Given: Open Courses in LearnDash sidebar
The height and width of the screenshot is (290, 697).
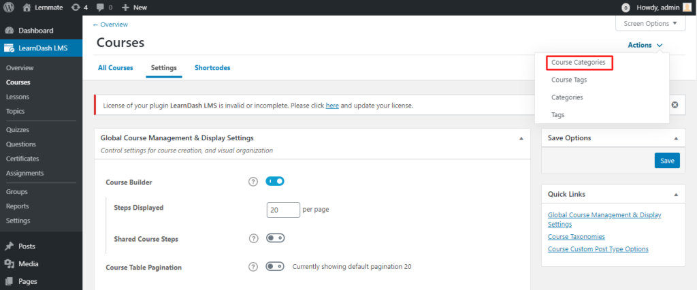Looking at the screenshot, I should click(18, 82).
